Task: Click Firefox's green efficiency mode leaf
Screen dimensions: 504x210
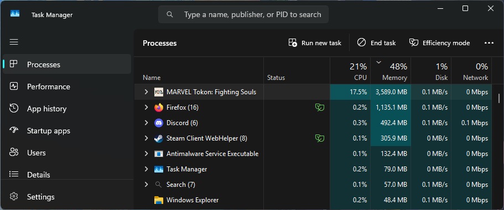Action: point(320,107)
